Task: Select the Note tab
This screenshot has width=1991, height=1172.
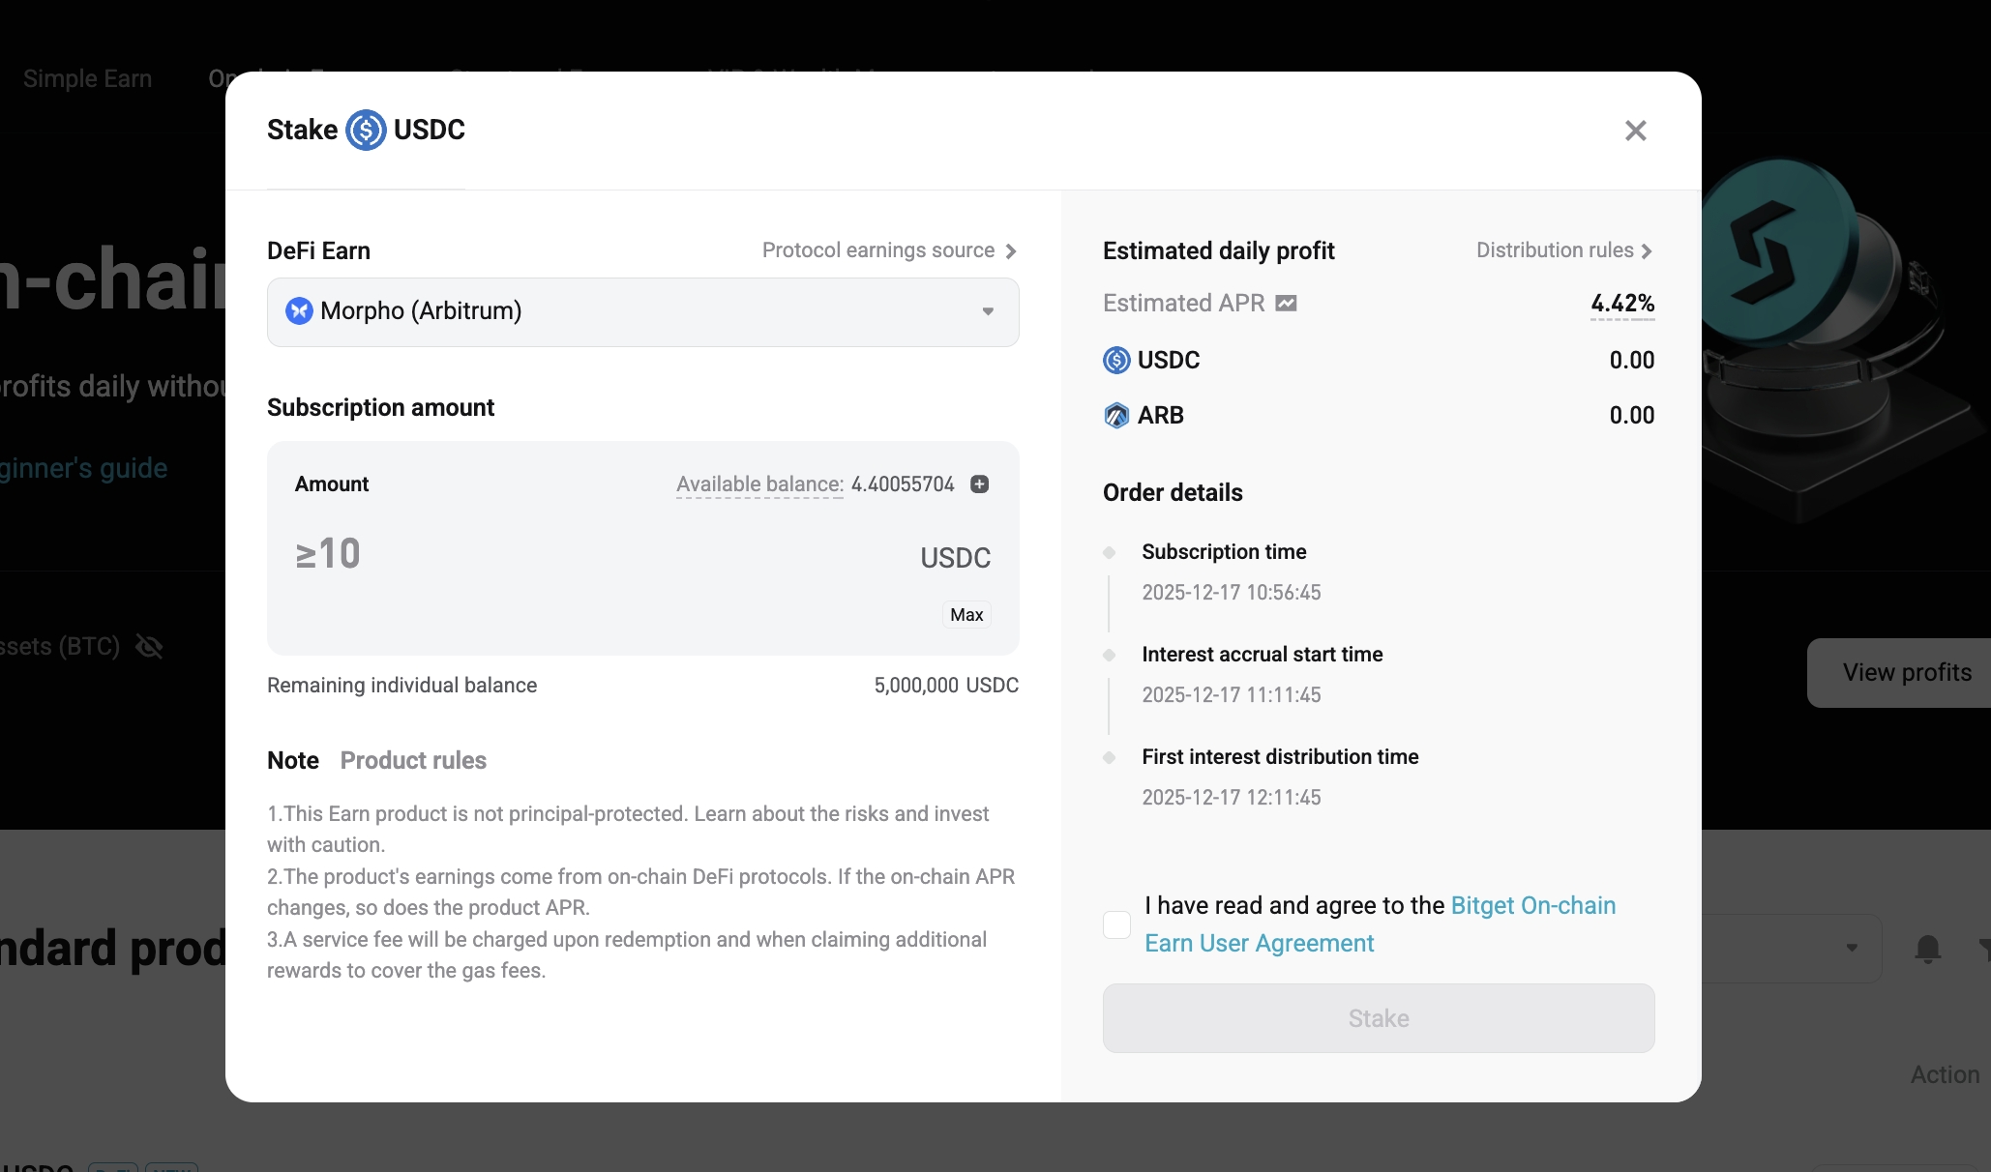Action: tap(292, 760)
